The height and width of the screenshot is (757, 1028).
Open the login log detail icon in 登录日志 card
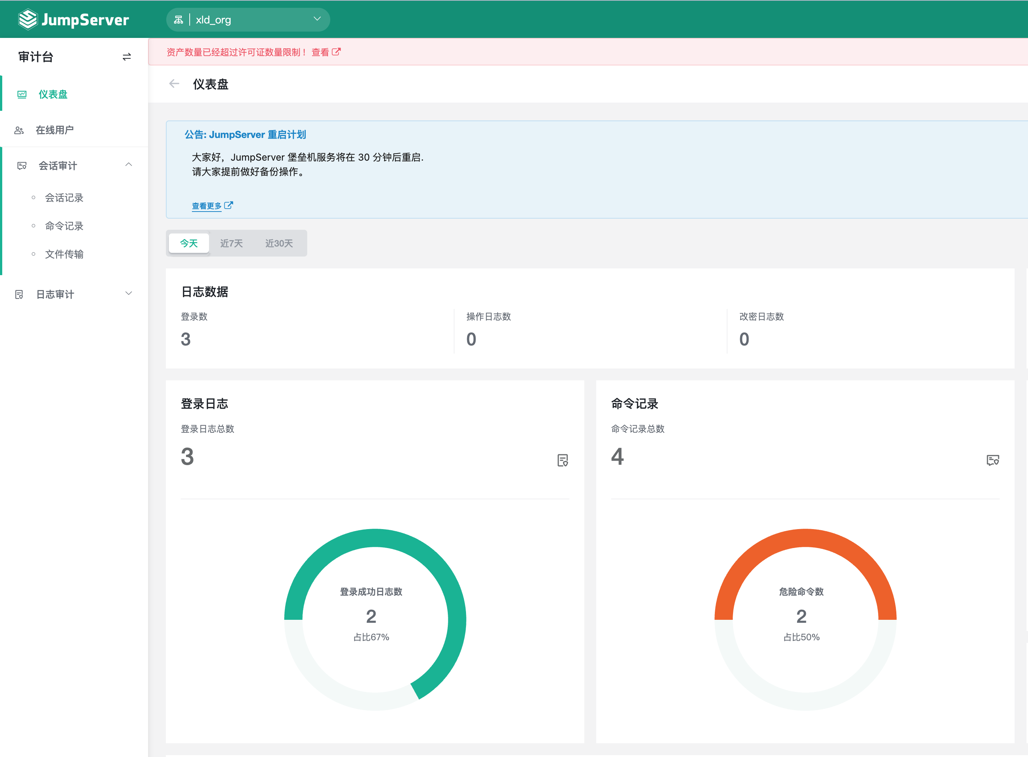562,461
